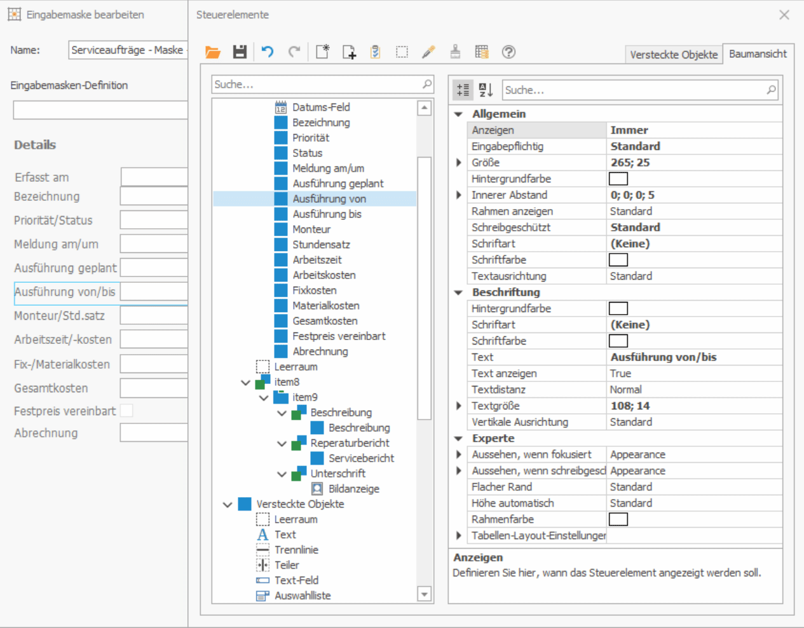Collapse the Reperaturbericht tree group
Viewport: 804px width, 628px height.
coord(282,444)
